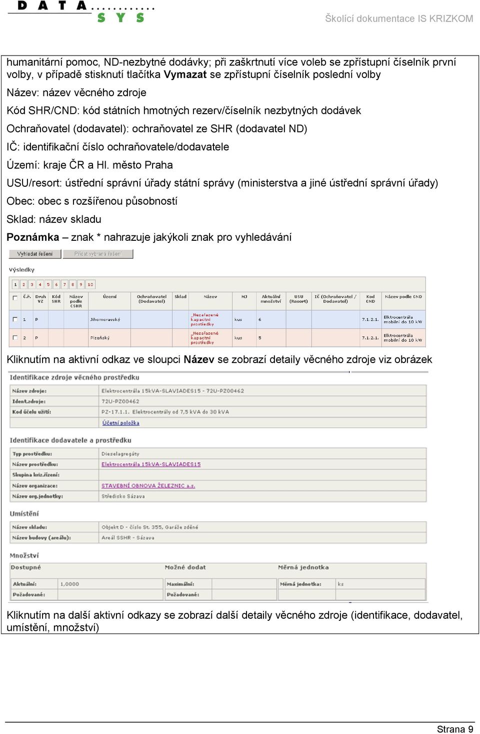Open _Nezařazené kapacitní prostředky link in Plzeňský row
480x734 pixels.
204,337
